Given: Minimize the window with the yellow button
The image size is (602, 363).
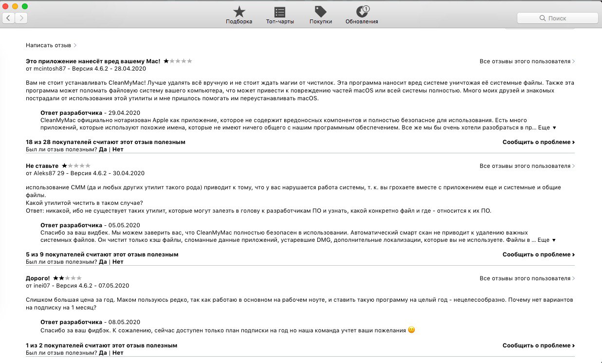Looking at the screenshot, I should (15, 6).
